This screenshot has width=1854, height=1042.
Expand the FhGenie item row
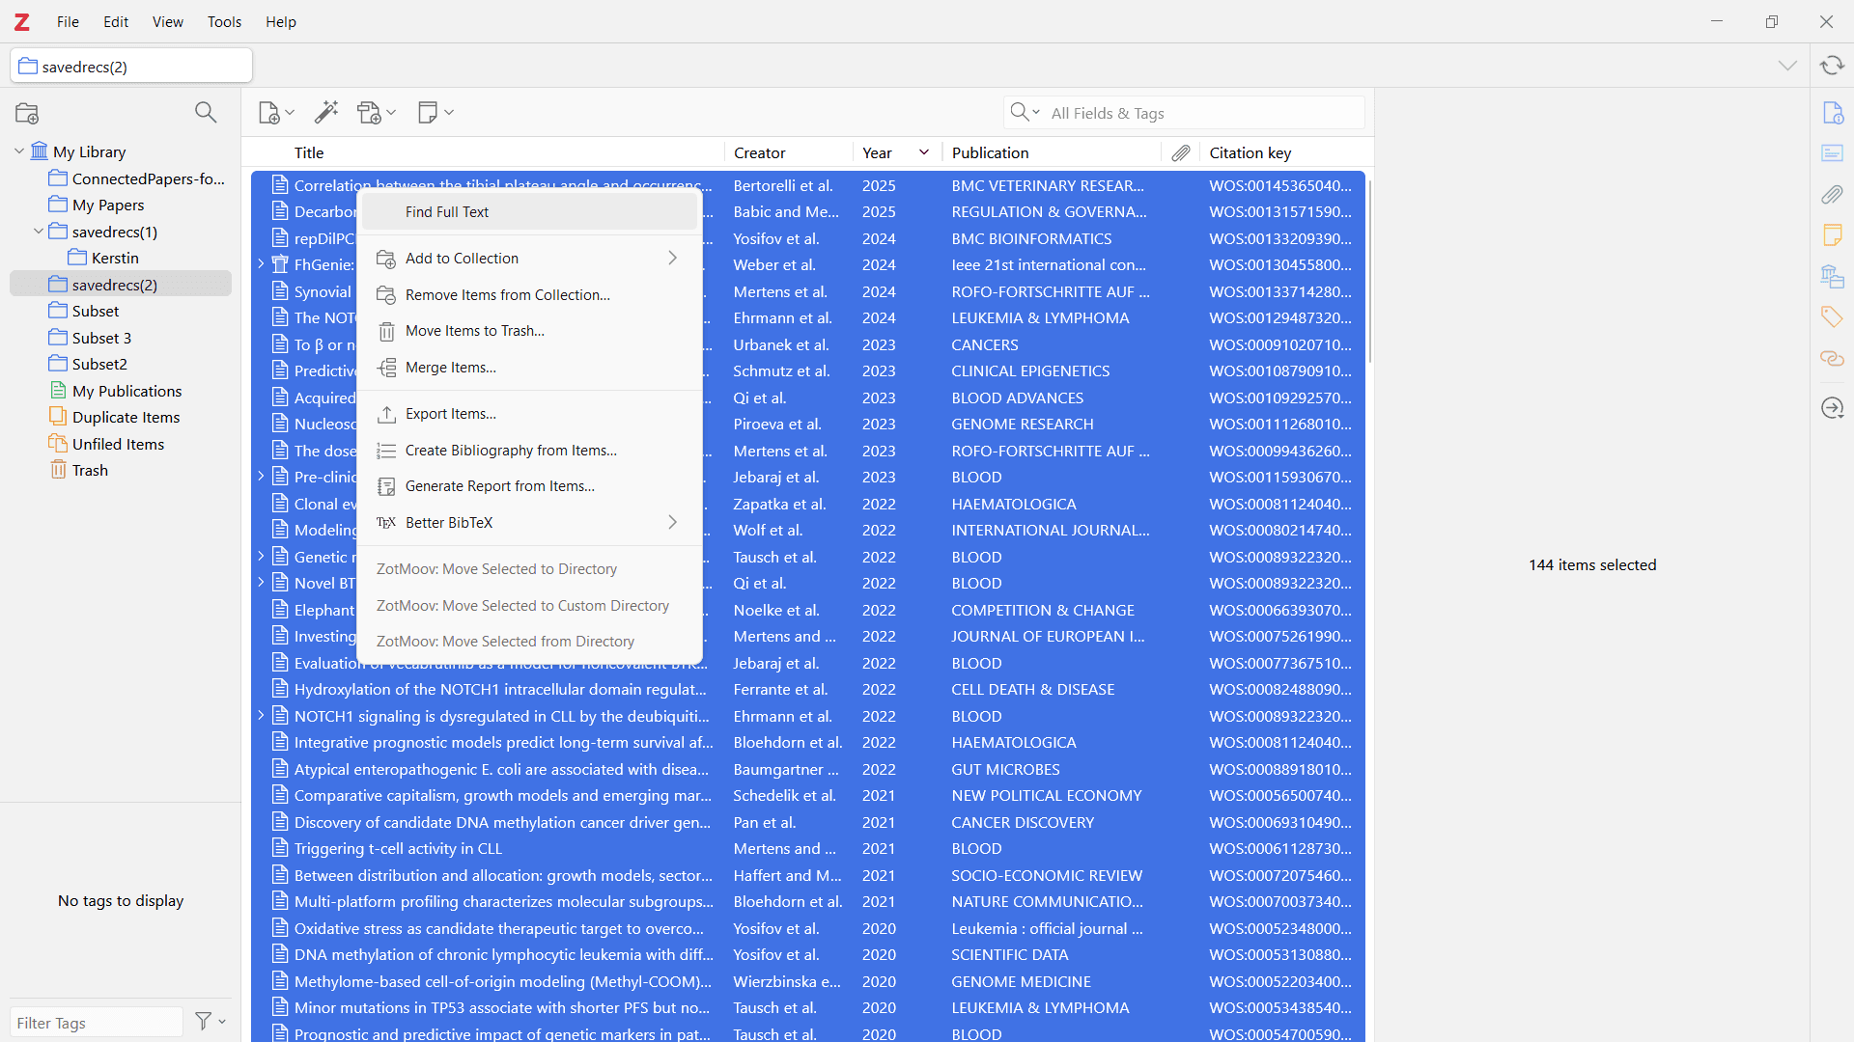click(x=261, y=264)
